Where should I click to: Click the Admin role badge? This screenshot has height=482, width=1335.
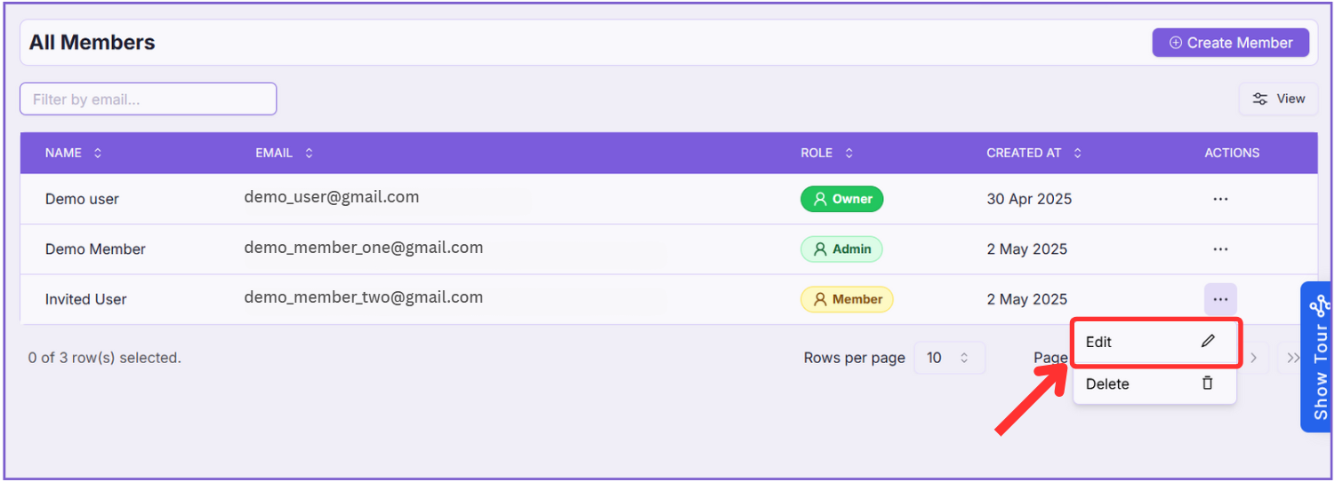click(841, 249)
